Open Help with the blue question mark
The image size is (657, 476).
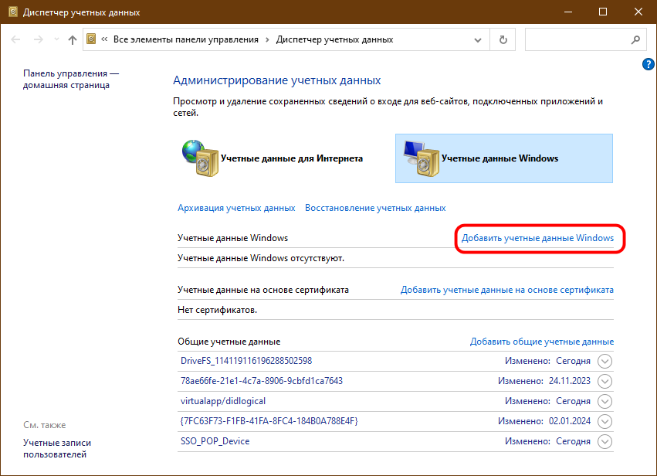(x=648, y=64)
